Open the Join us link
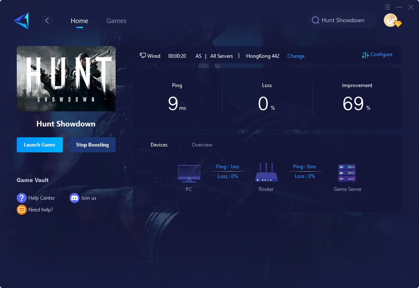 (88, 198)
